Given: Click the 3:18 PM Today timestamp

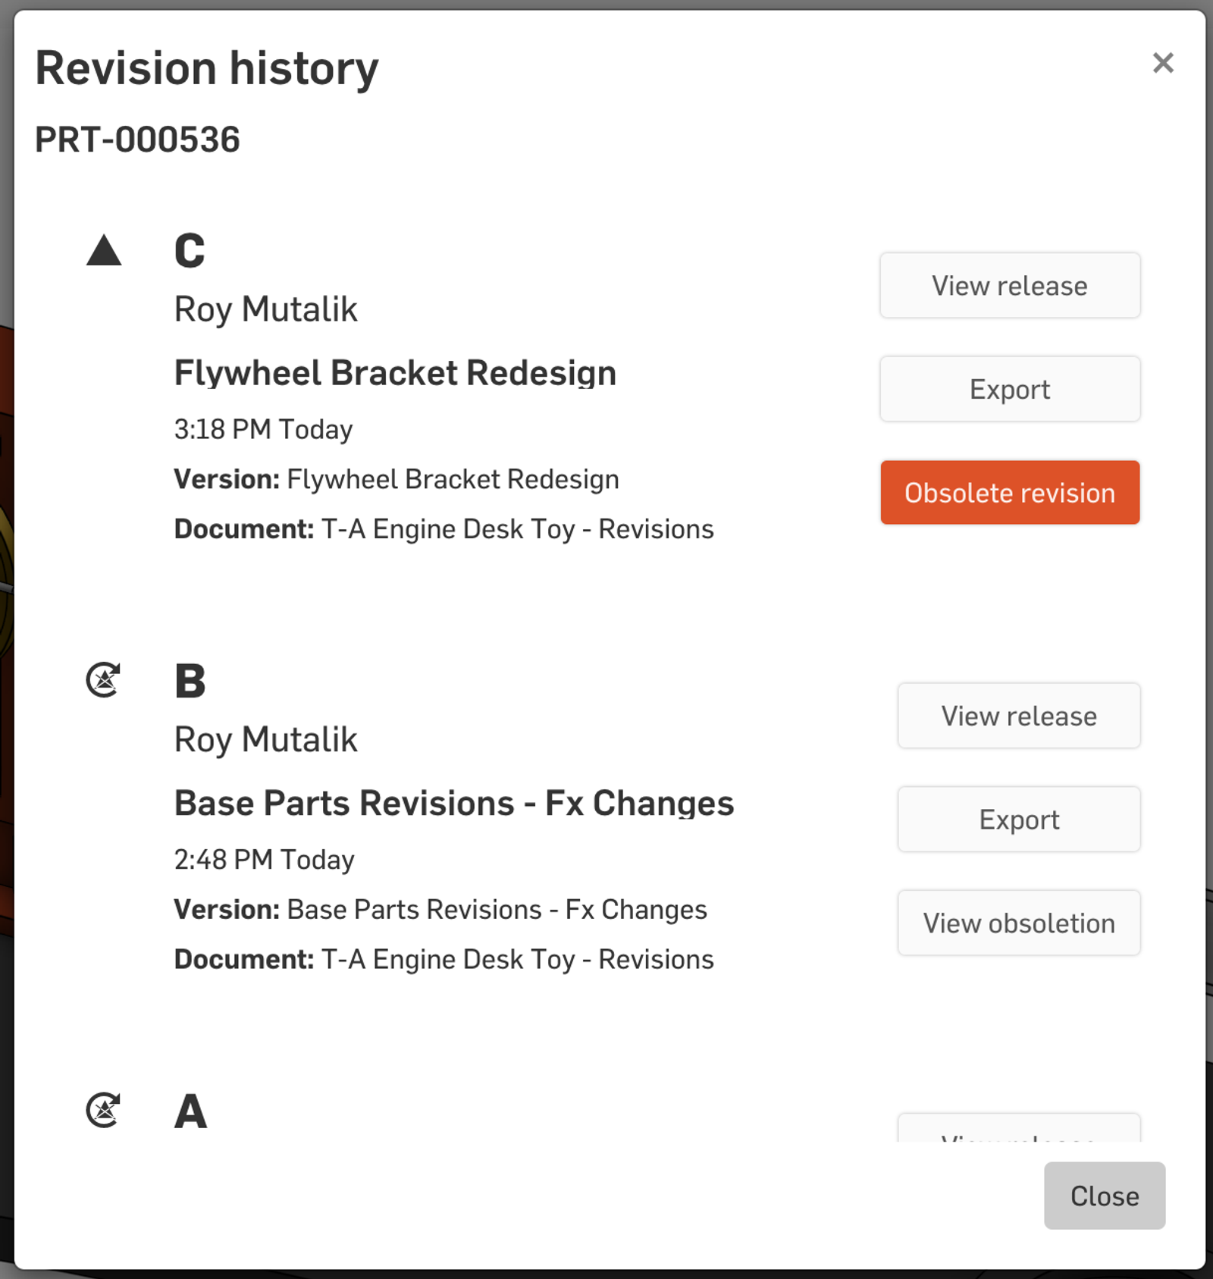Looking at the screenshot, I should pyautogui.click(x=263, y=429).
